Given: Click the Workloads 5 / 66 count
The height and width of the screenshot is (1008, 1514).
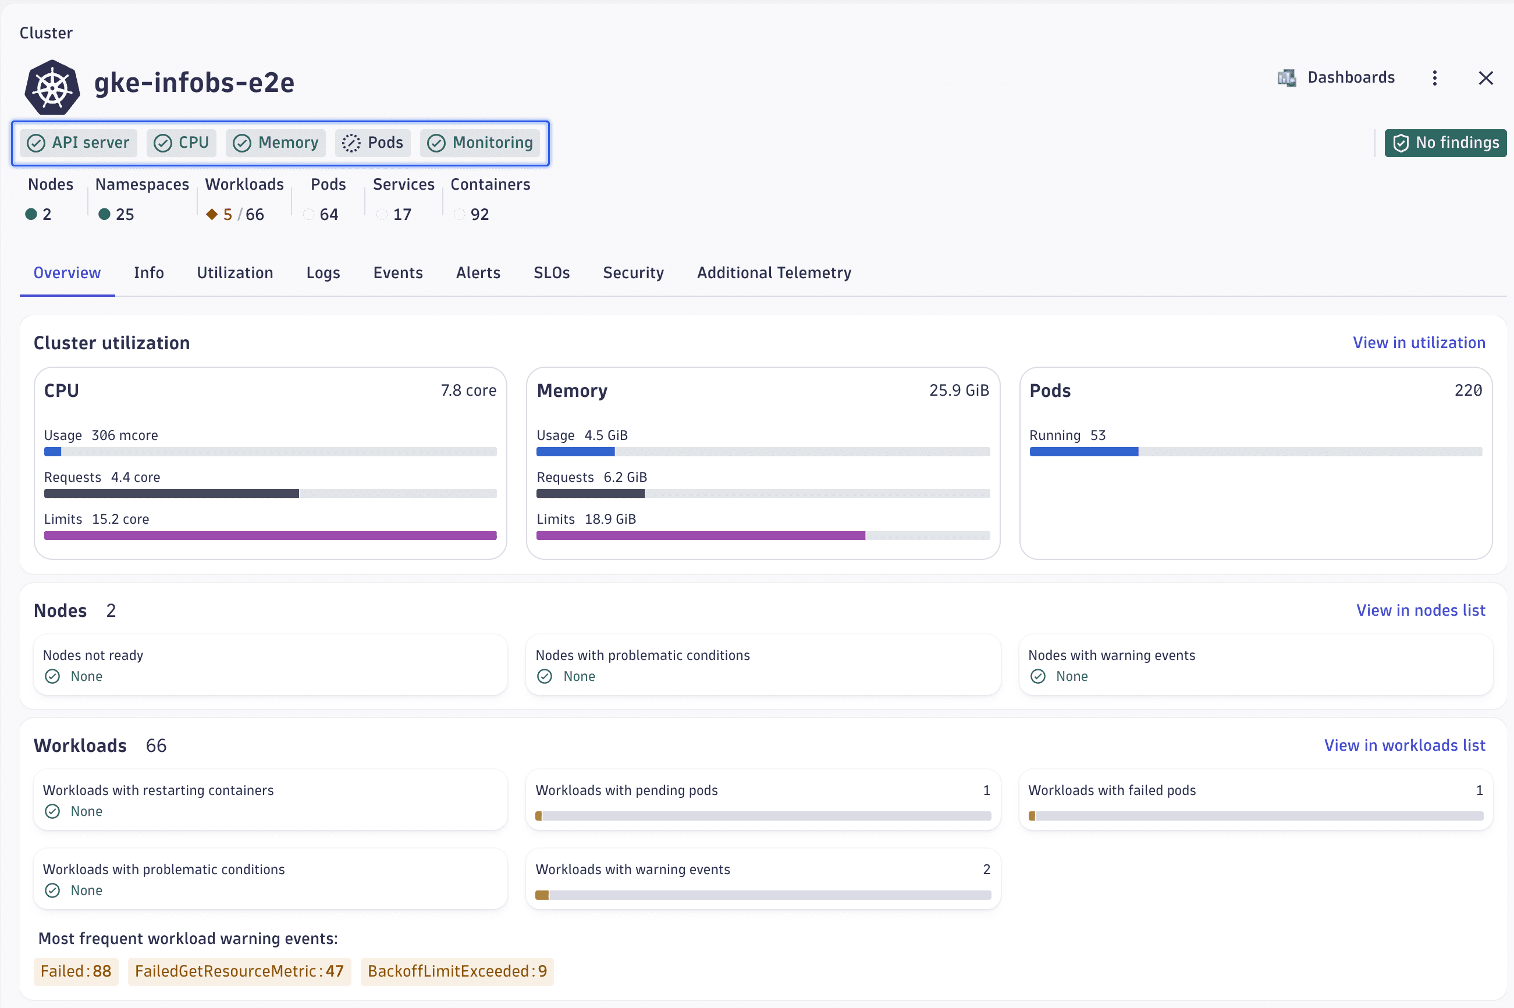Looking at the screenshot, I should click(x=244, y=214).
